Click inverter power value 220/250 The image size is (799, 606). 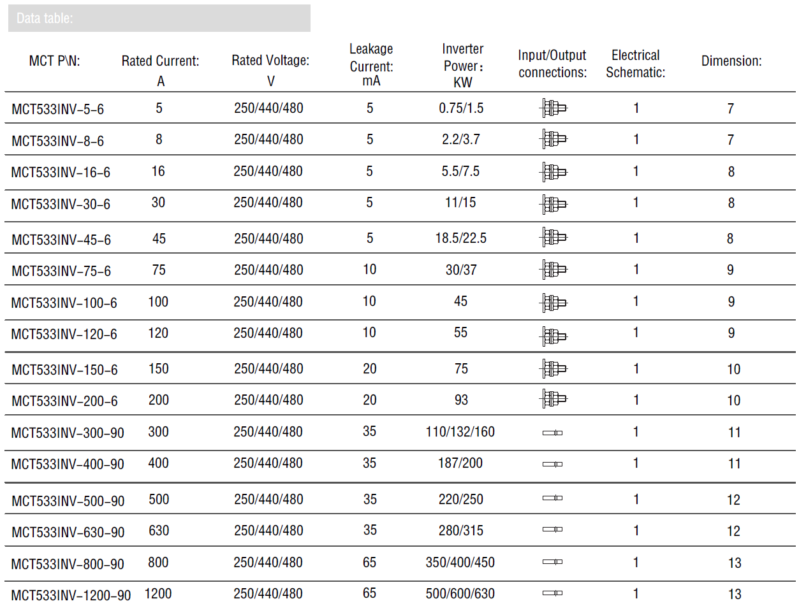(x=461, y=500)
